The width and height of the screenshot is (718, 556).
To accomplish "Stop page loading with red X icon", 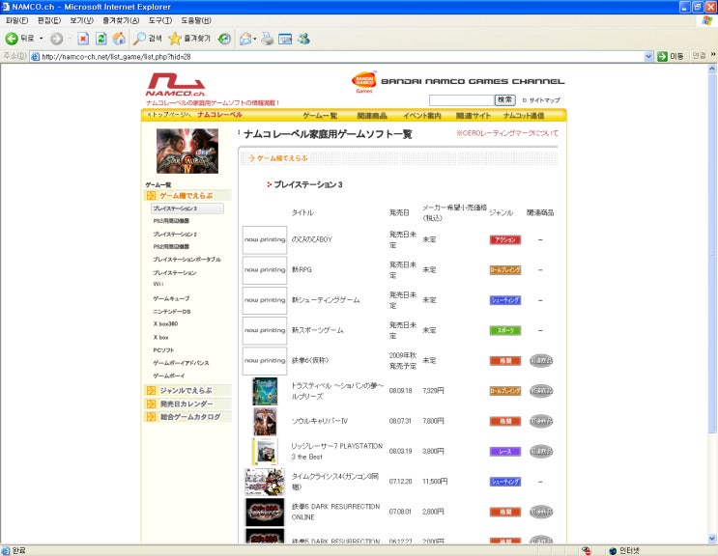I will tap(83, 39).
